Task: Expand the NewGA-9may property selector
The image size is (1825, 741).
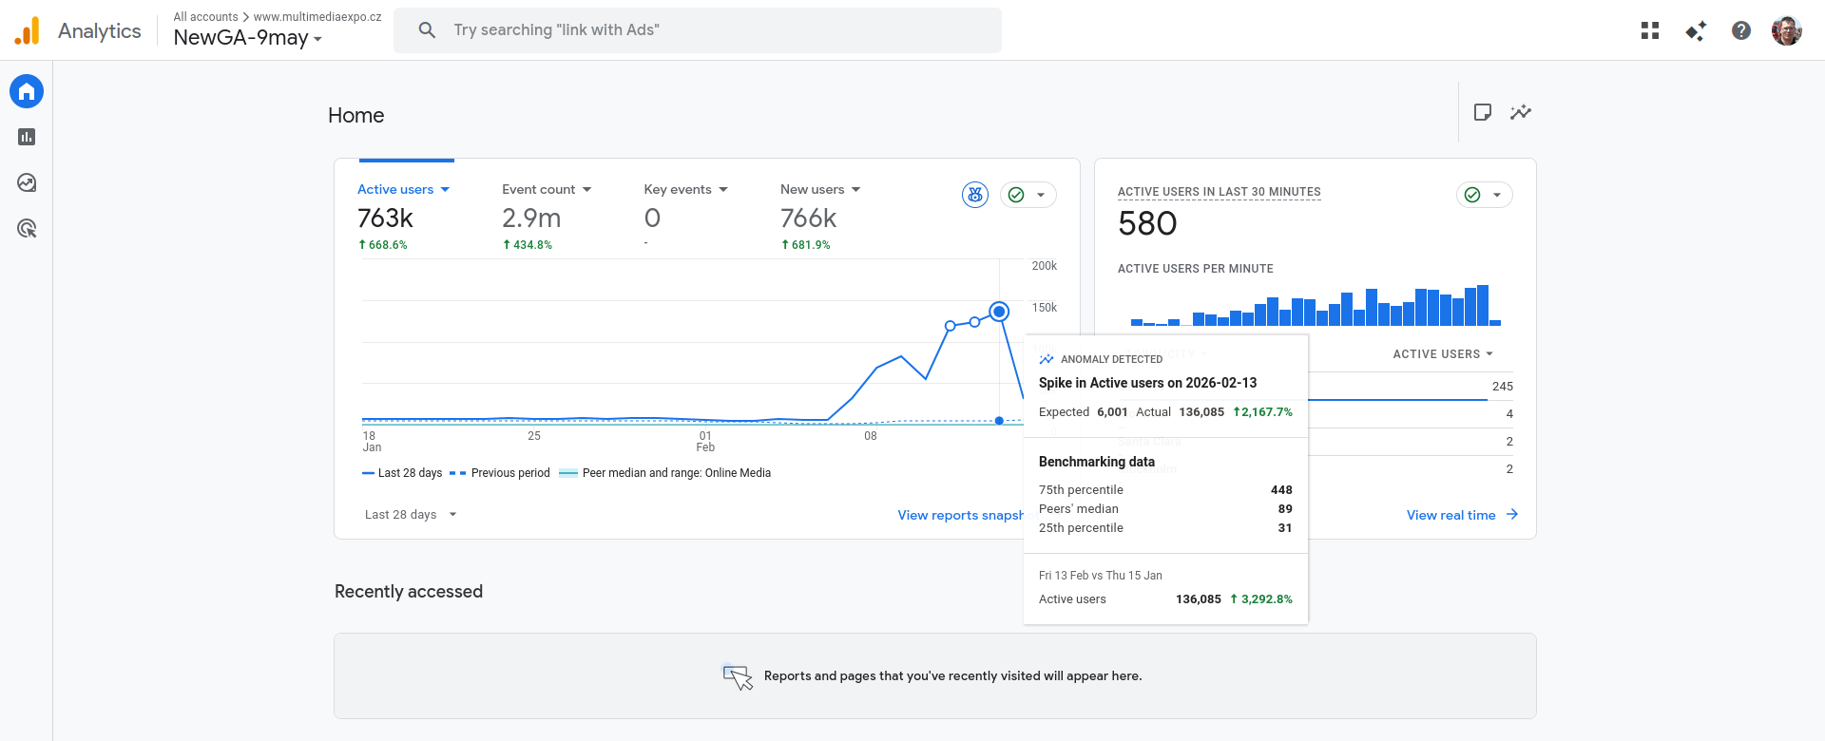Action: 248,38
